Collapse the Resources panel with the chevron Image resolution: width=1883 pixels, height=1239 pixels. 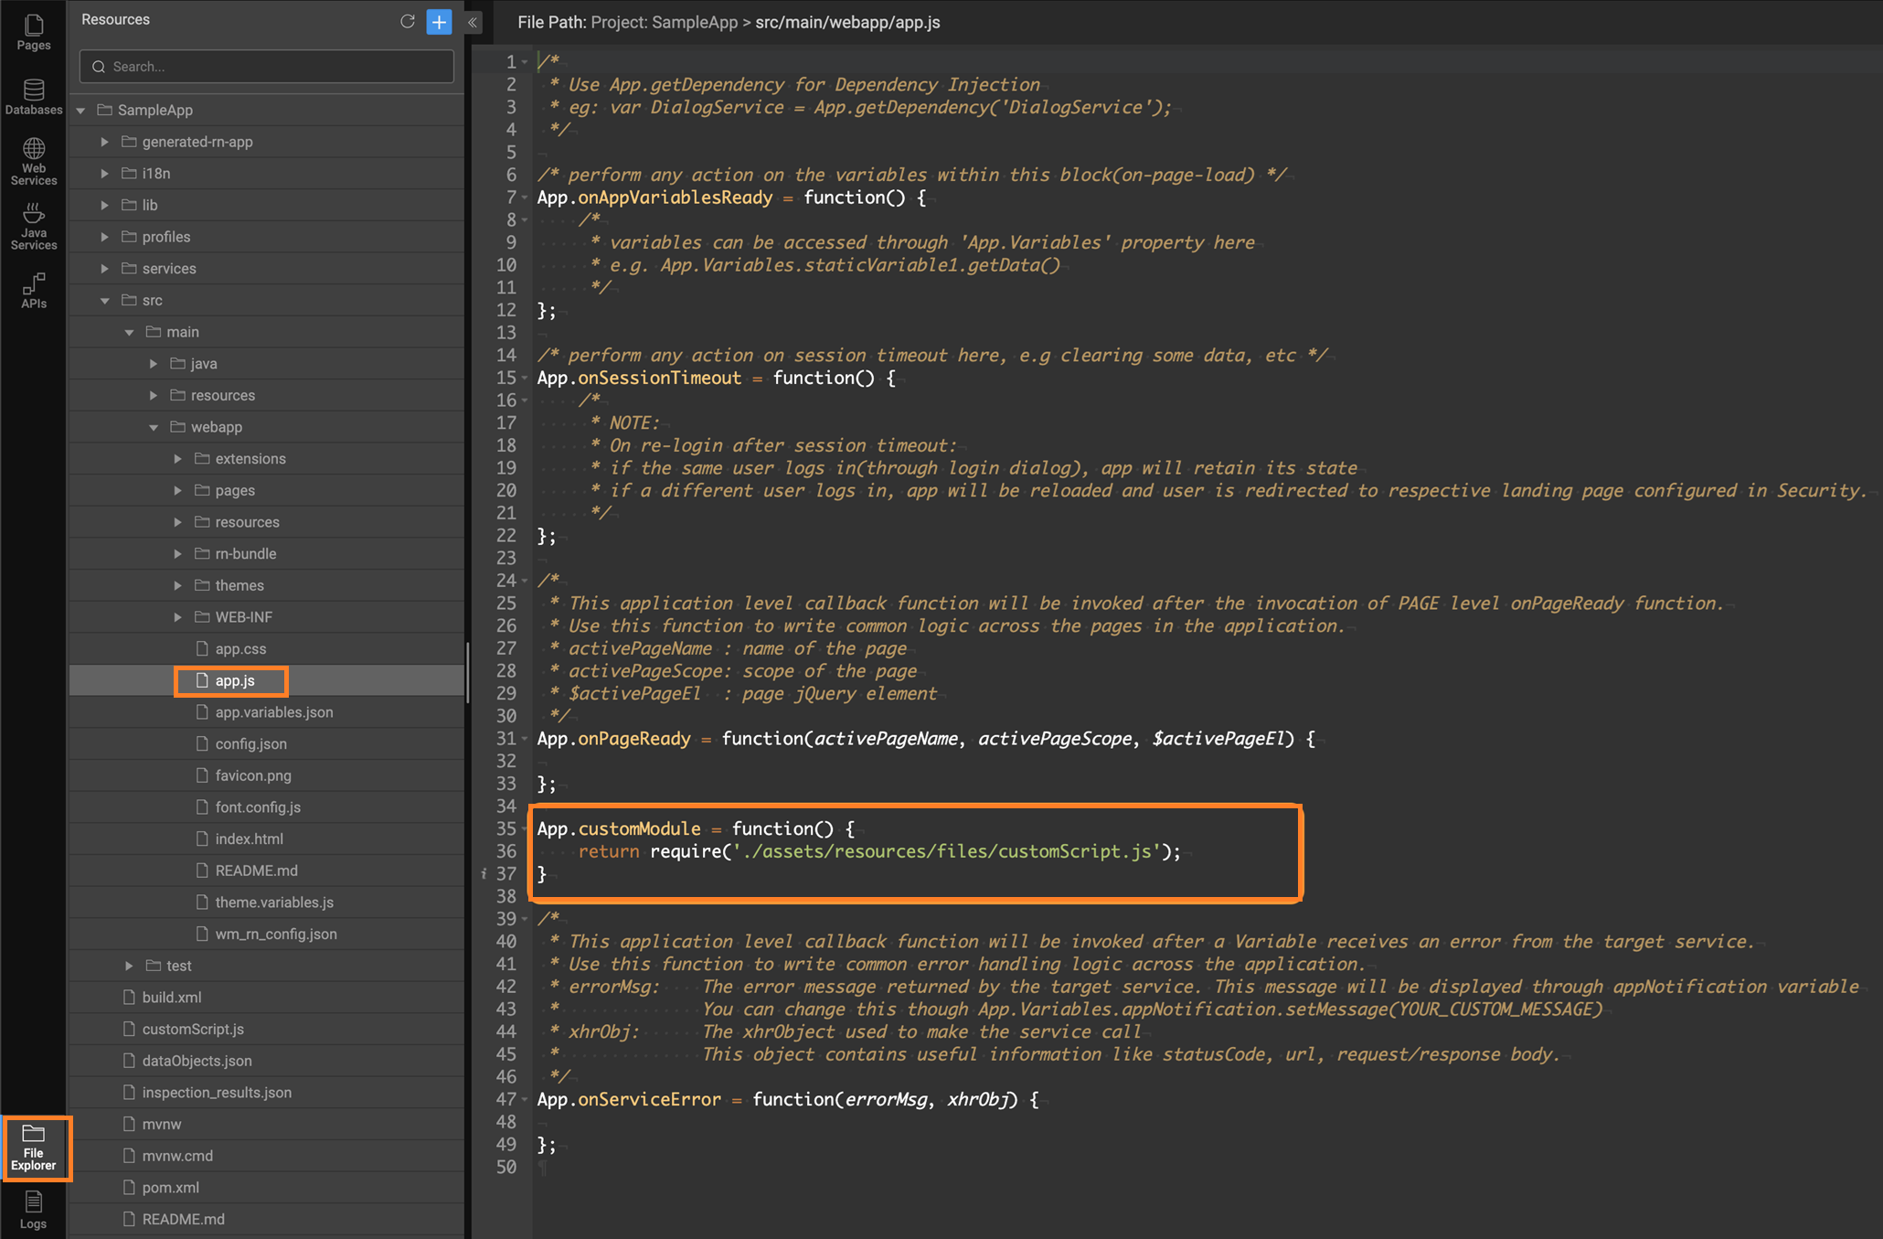pos(472,23)
